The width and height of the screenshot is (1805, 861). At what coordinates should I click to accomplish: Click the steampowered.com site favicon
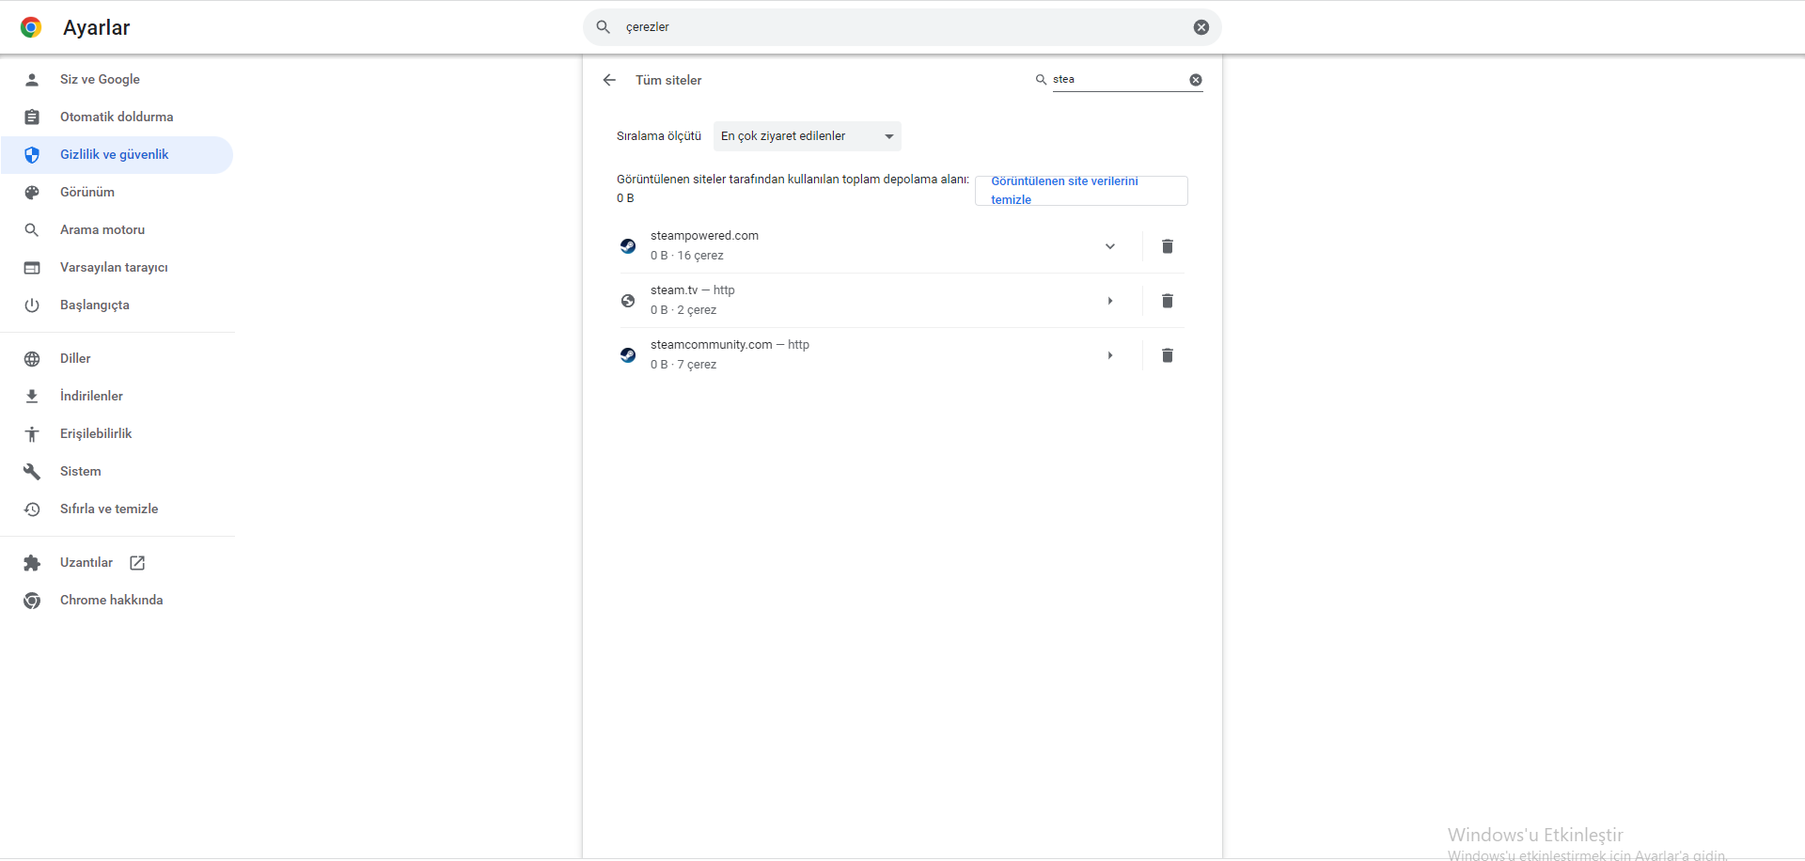tap(628, 246)
